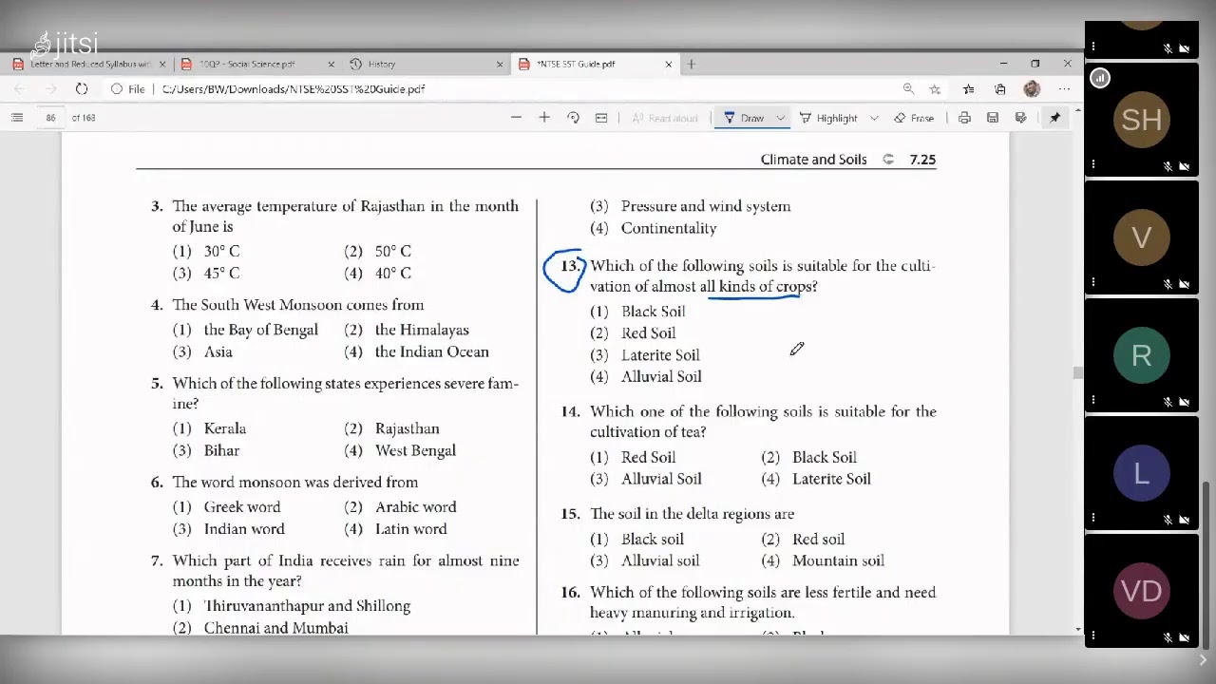This screenshot has height=684, width=1216.
Task: Go back in the browser
Action: pyautogui.click(x=20, y=89)
